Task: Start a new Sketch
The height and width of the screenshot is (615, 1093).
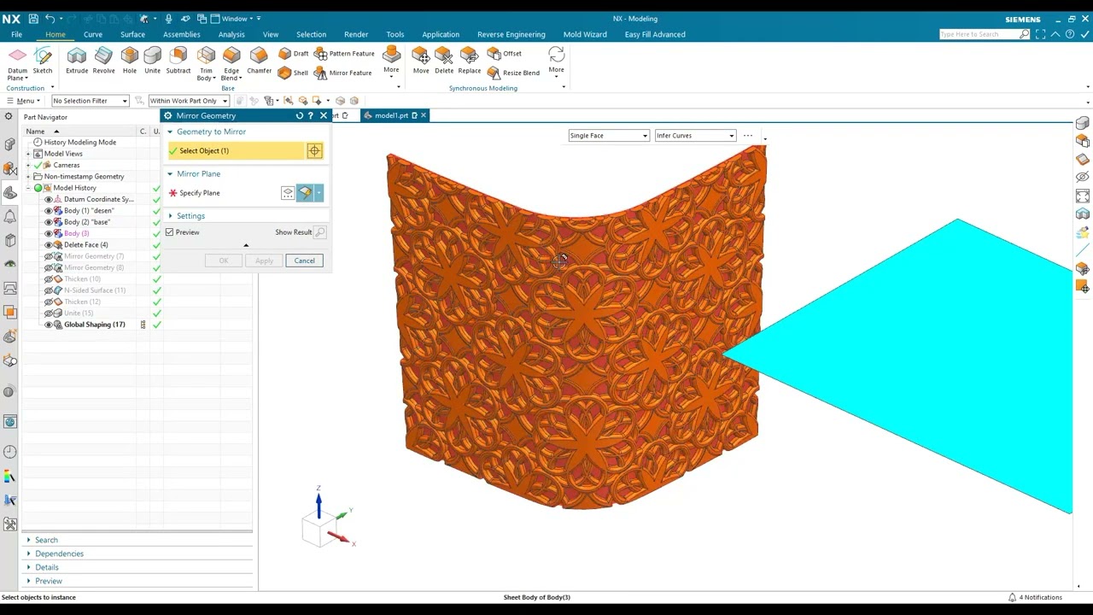Action: pyautogui.click(x=43, y=61)
